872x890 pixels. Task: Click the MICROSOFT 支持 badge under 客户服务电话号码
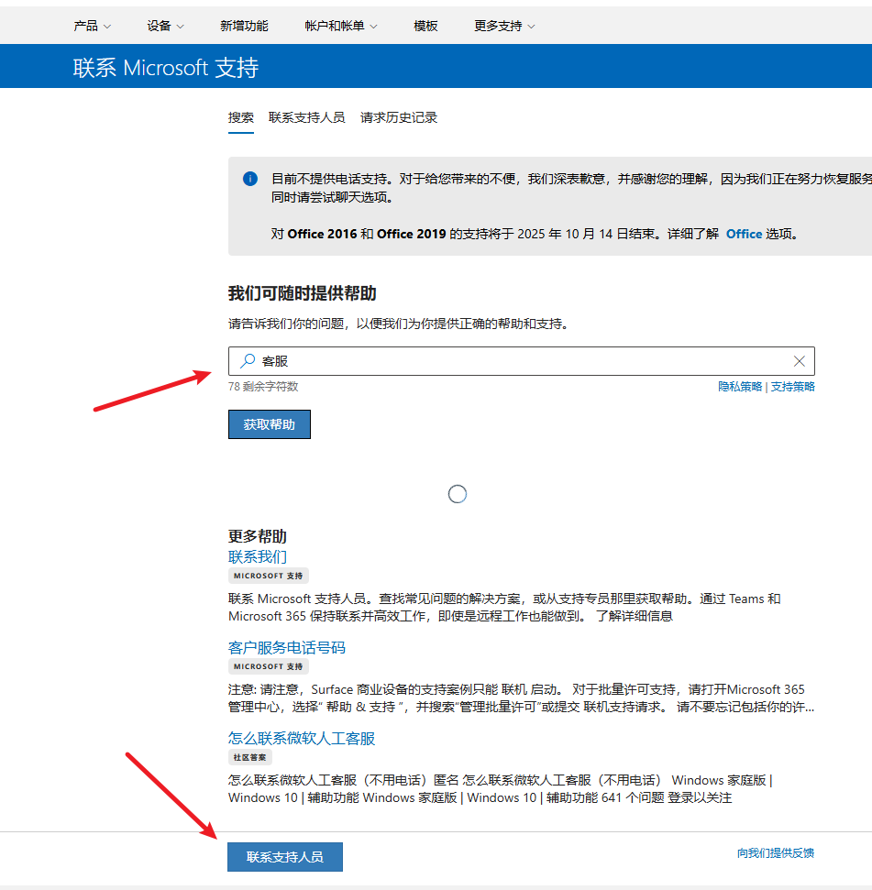[x=269, y=666]
